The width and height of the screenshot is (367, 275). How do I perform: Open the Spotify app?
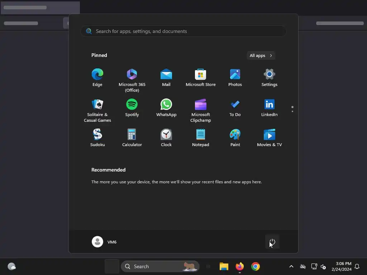[x=132, y=108]
